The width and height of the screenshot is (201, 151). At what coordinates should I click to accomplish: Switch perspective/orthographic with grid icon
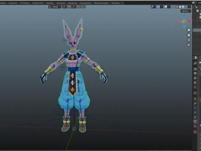189,45
